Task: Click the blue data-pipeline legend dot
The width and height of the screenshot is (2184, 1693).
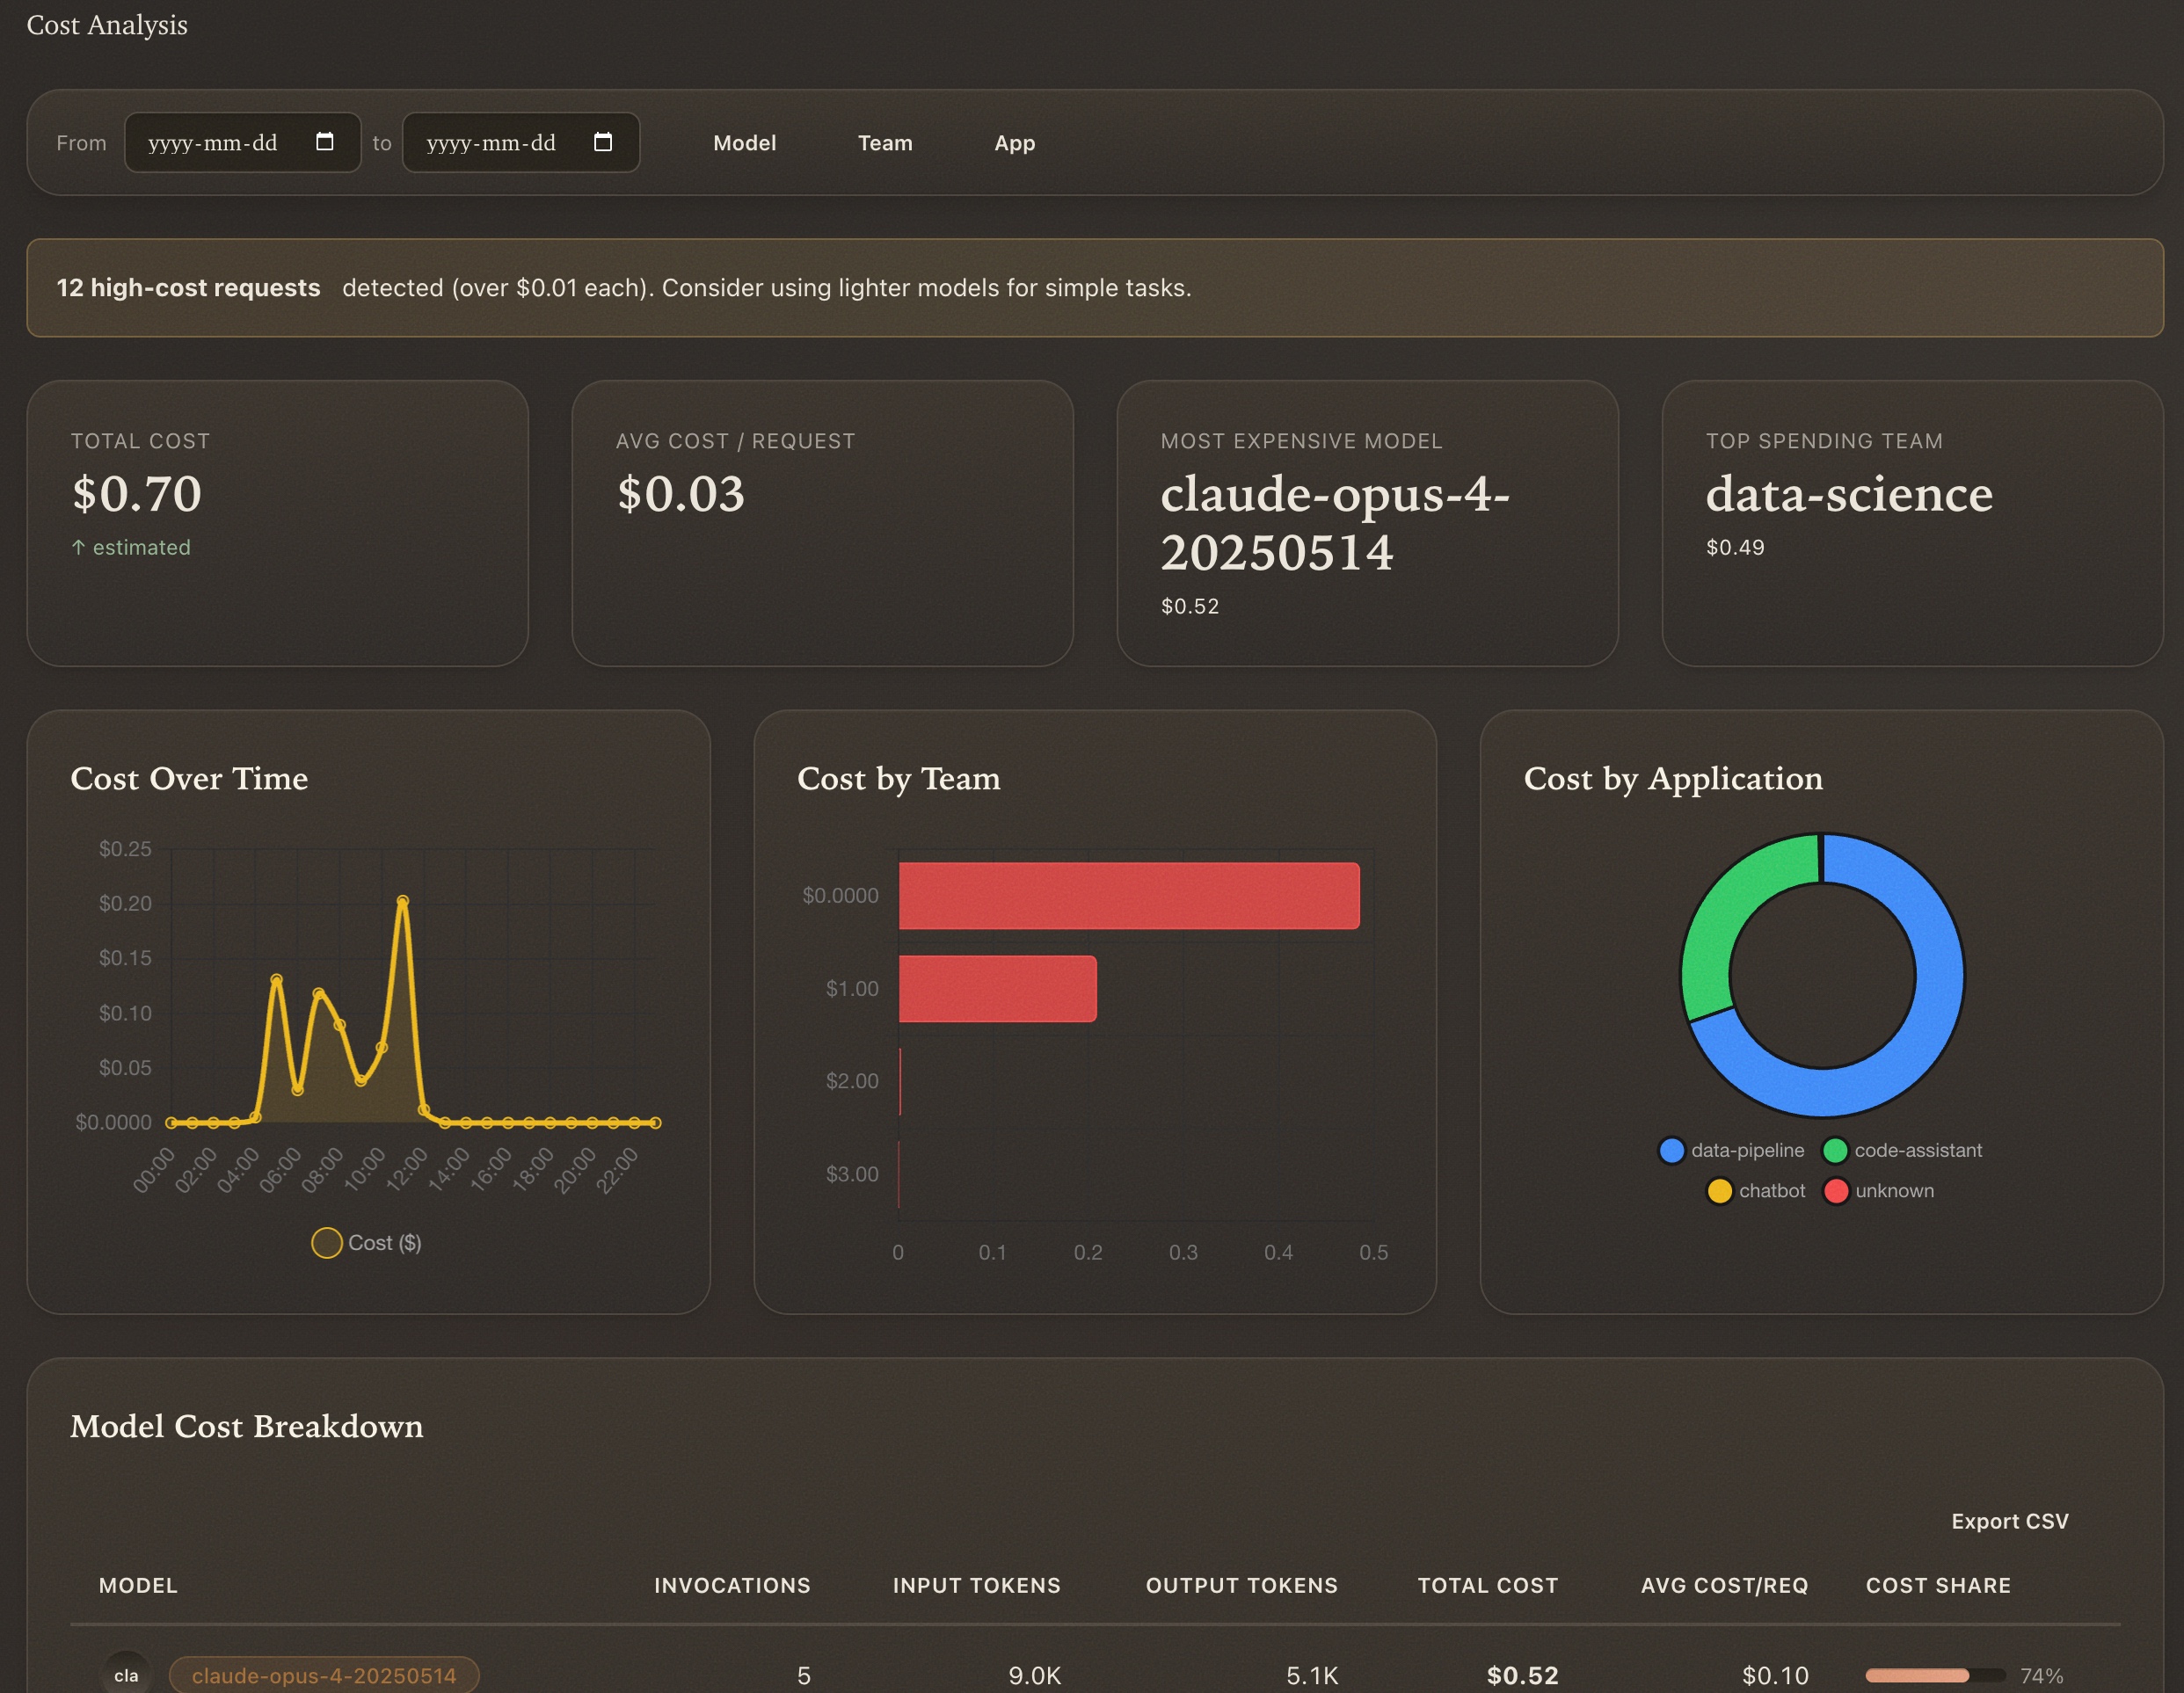Action: pos(1671,1150)
